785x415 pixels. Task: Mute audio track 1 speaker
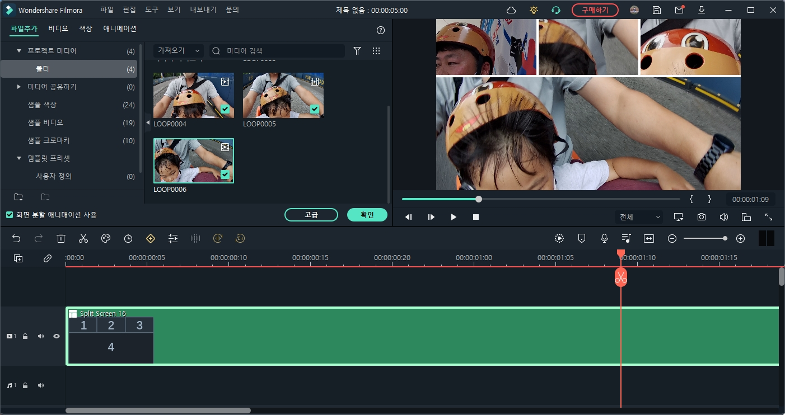(41, 385)
